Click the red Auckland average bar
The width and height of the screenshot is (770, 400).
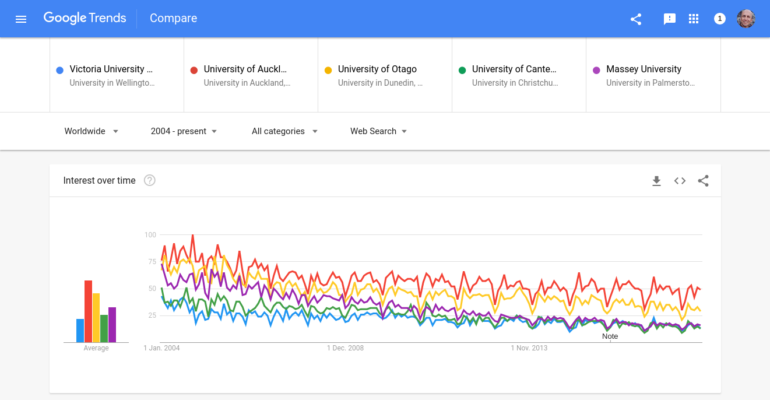(89, 311)
